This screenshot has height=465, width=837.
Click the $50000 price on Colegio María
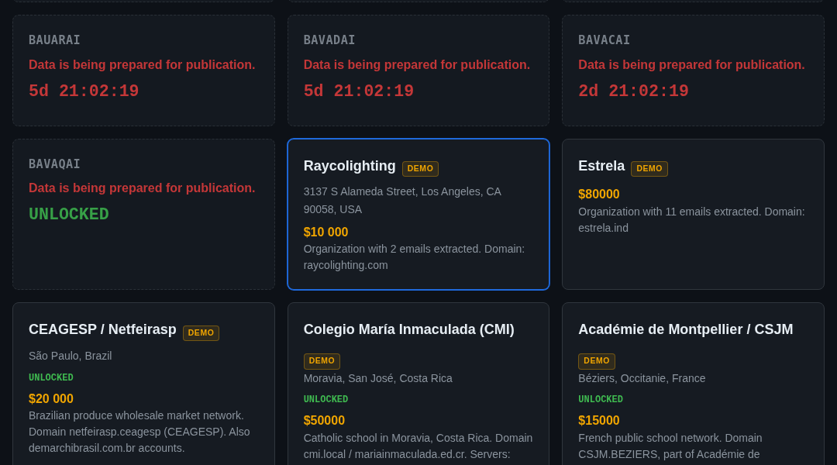click(x=324, y=421)
